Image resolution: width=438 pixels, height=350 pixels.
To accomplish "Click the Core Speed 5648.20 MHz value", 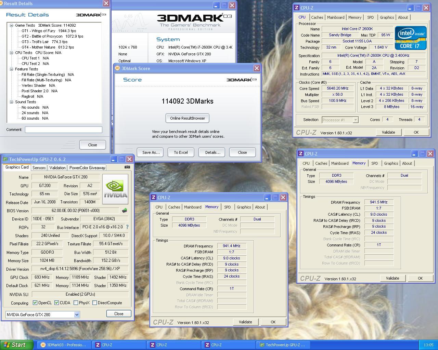I will [x=338, y=88].
